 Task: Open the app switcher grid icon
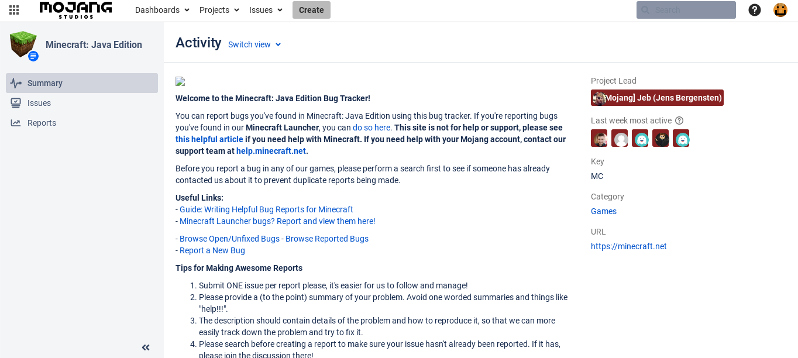click(14, 10)
